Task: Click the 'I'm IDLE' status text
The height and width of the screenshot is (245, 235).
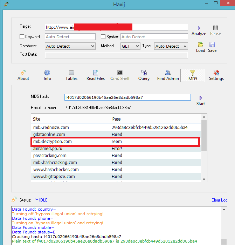Action: coord(40,200)
